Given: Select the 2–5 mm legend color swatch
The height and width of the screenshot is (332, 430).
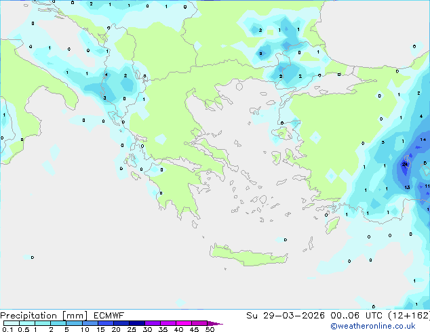Looking at the screenshot, I should click(58, 323).
